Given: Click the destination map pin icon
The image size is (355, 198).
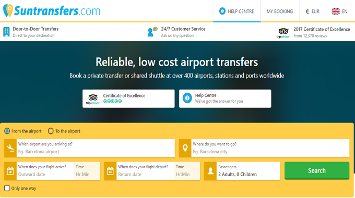Looking at the screenshot, I should (185, 148).
